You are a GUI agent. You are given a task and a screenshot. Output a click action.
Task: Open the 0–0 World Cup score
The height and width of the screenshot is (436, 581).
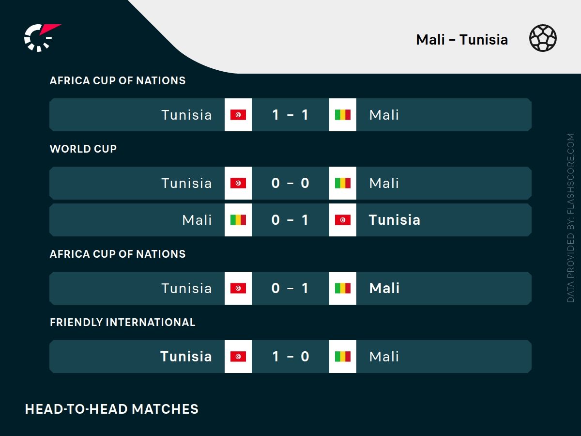tap(290, 183)
